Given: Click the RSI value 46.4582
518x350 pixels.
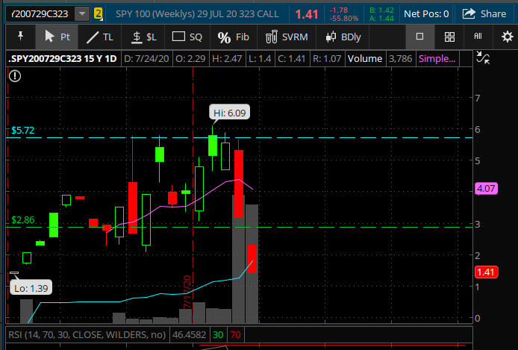Looking at the screenshot, I should (x=190, y=335).
